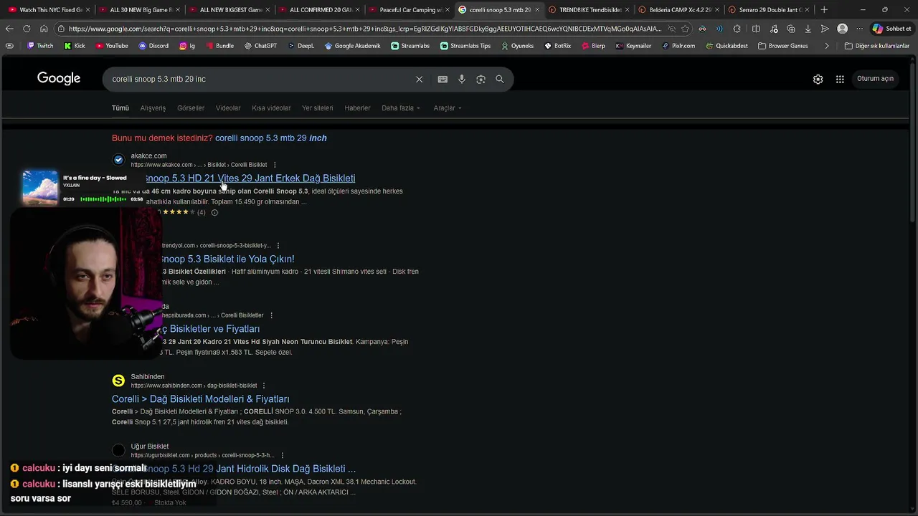The width and height of the screenshot is (918, 516).
Task: Open the Extensions puzzle icon
Action: [x=737, y=29]
